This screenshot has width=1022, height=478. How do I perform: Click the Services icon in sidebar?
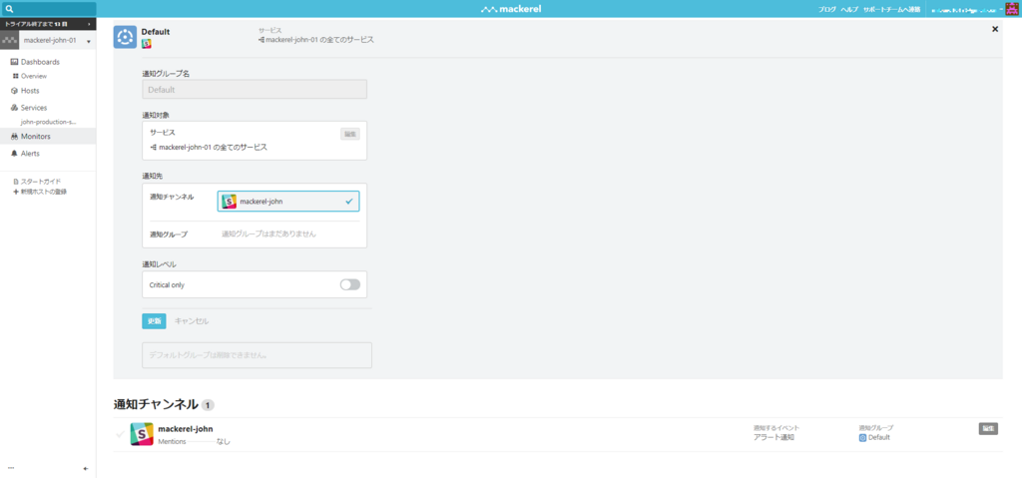[15, 108]
